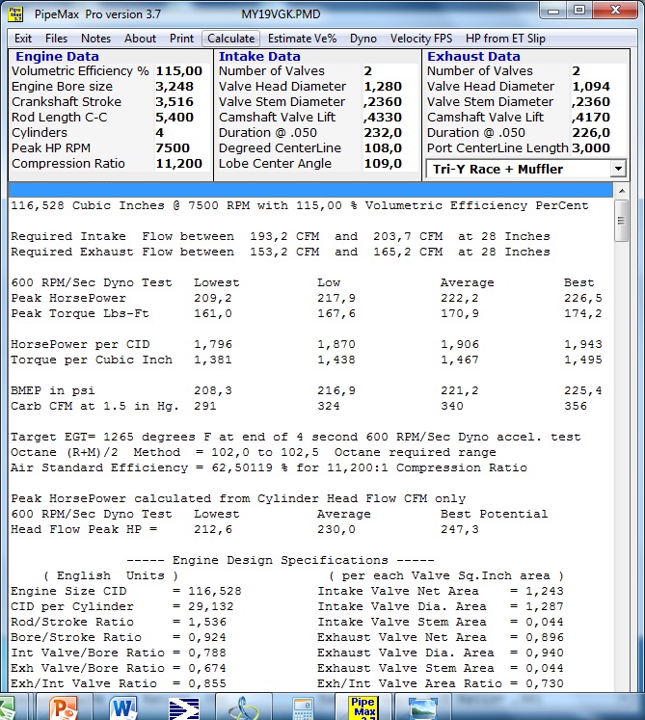Click the Compression Ratio field 11,200
Screen dimensions: 645x720
click(182, 164)
